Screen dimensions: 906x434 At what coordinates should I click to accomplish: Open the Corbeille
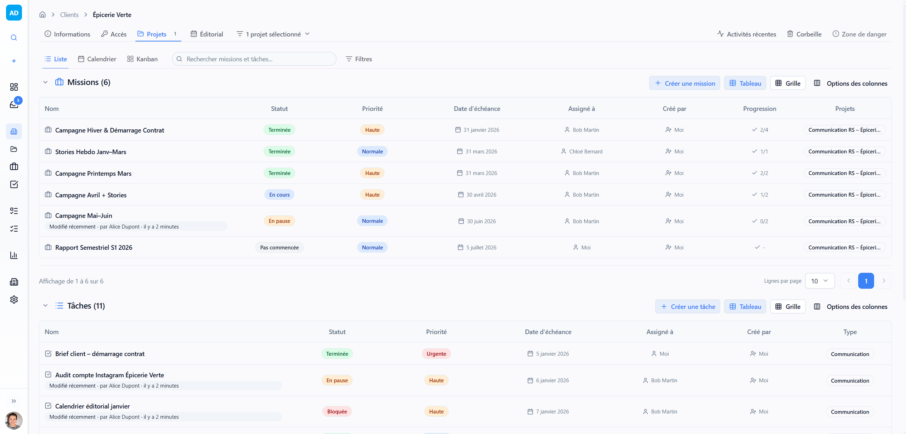pos(804,34)
